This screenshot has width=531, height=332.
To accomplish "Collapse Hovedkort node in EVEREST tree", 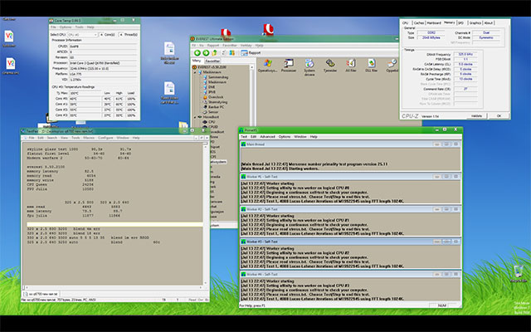I will 195,117.
